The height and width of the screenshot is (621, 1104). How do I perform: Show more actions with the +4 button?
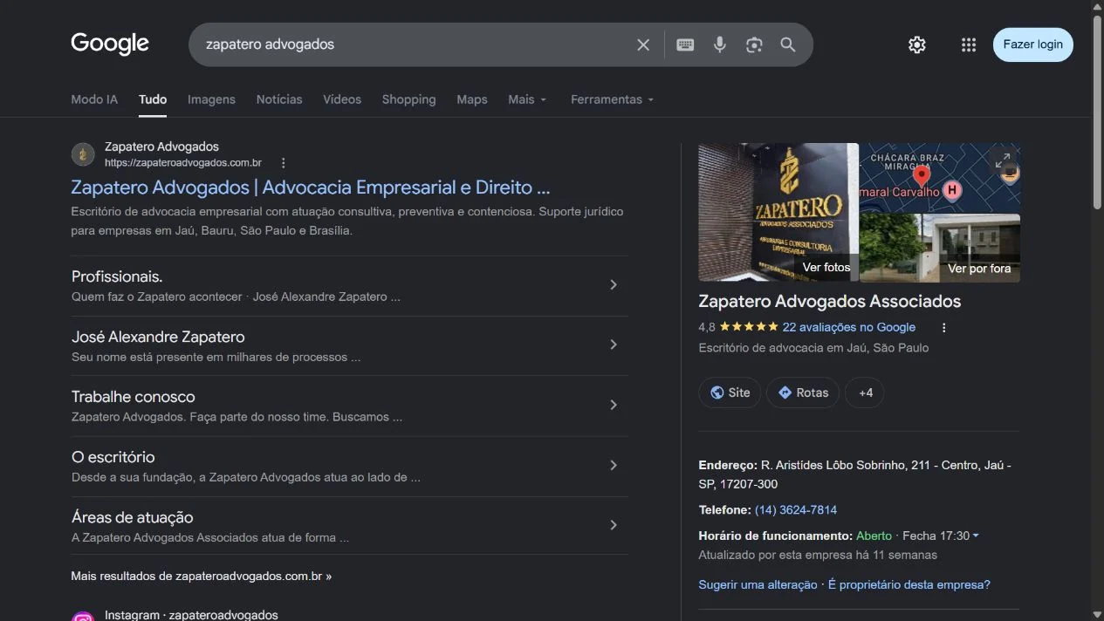(865, 392)
